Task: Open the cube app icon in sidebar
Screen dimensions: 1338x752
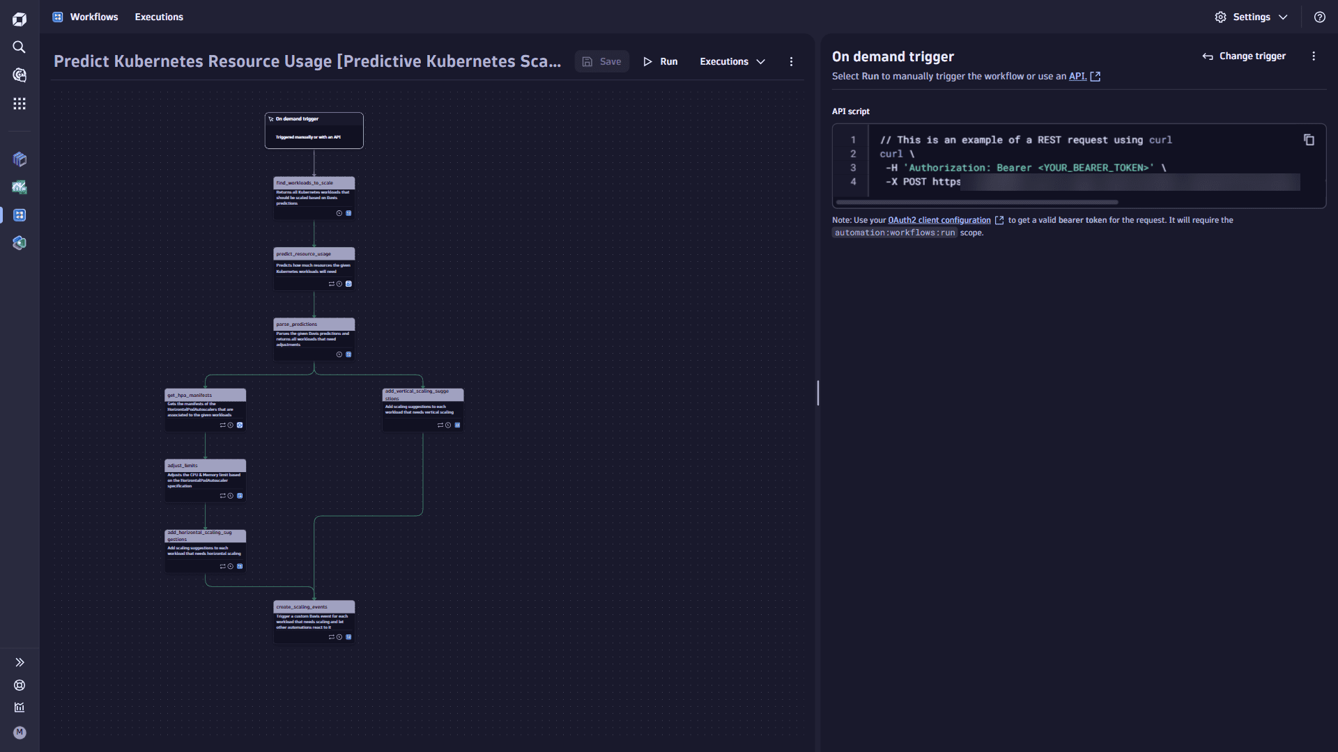Action: tap(20, 159)
